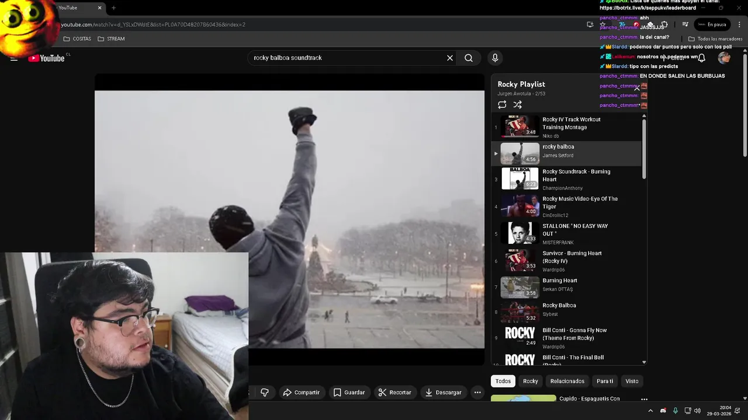Open the volume tray icon
Screen dimensions: 748x420
[x=697, y=411]
